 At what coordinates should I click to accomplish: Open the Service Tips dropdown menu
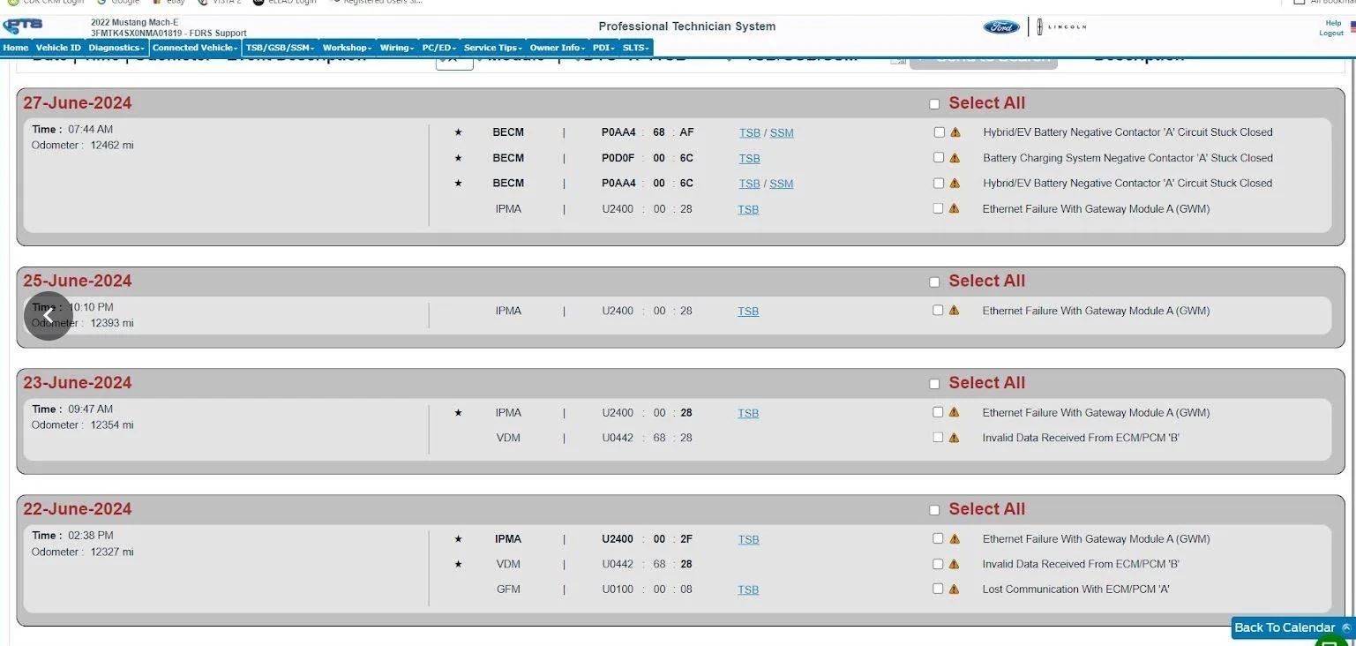pyautogui.click(x=493, y=48)
